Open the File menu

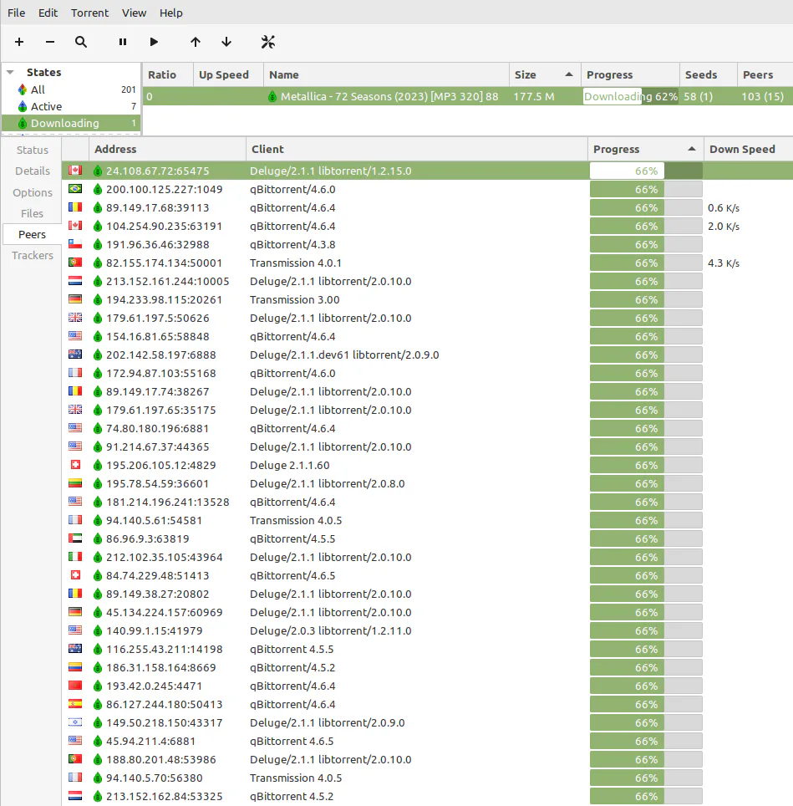click(17, 13)
